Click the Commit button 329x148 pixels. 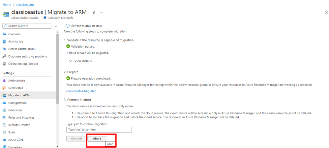click(76, 138)
